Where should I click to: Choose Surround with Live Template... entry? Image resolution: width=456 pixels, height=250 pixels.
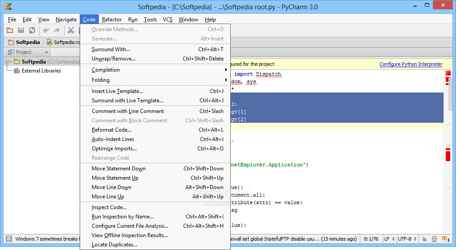pos(155,101)
